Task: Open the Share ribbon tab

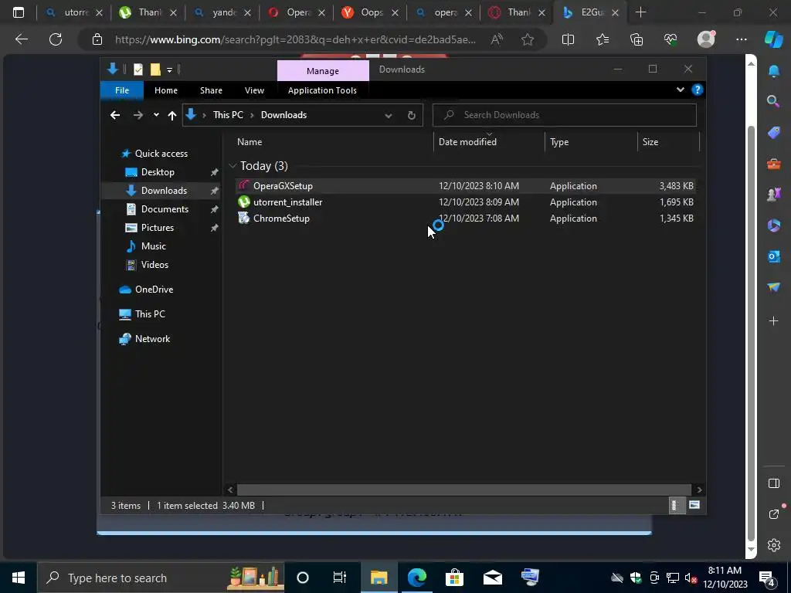Action: 211,90
